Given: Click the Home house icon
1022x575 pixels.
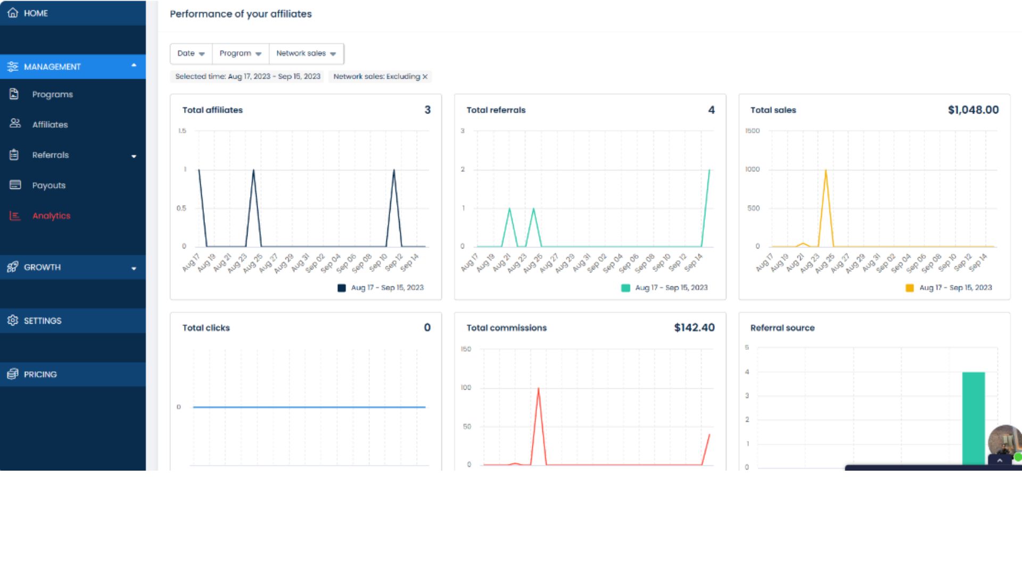Looking at the screenshot, I should pos(13,13).
